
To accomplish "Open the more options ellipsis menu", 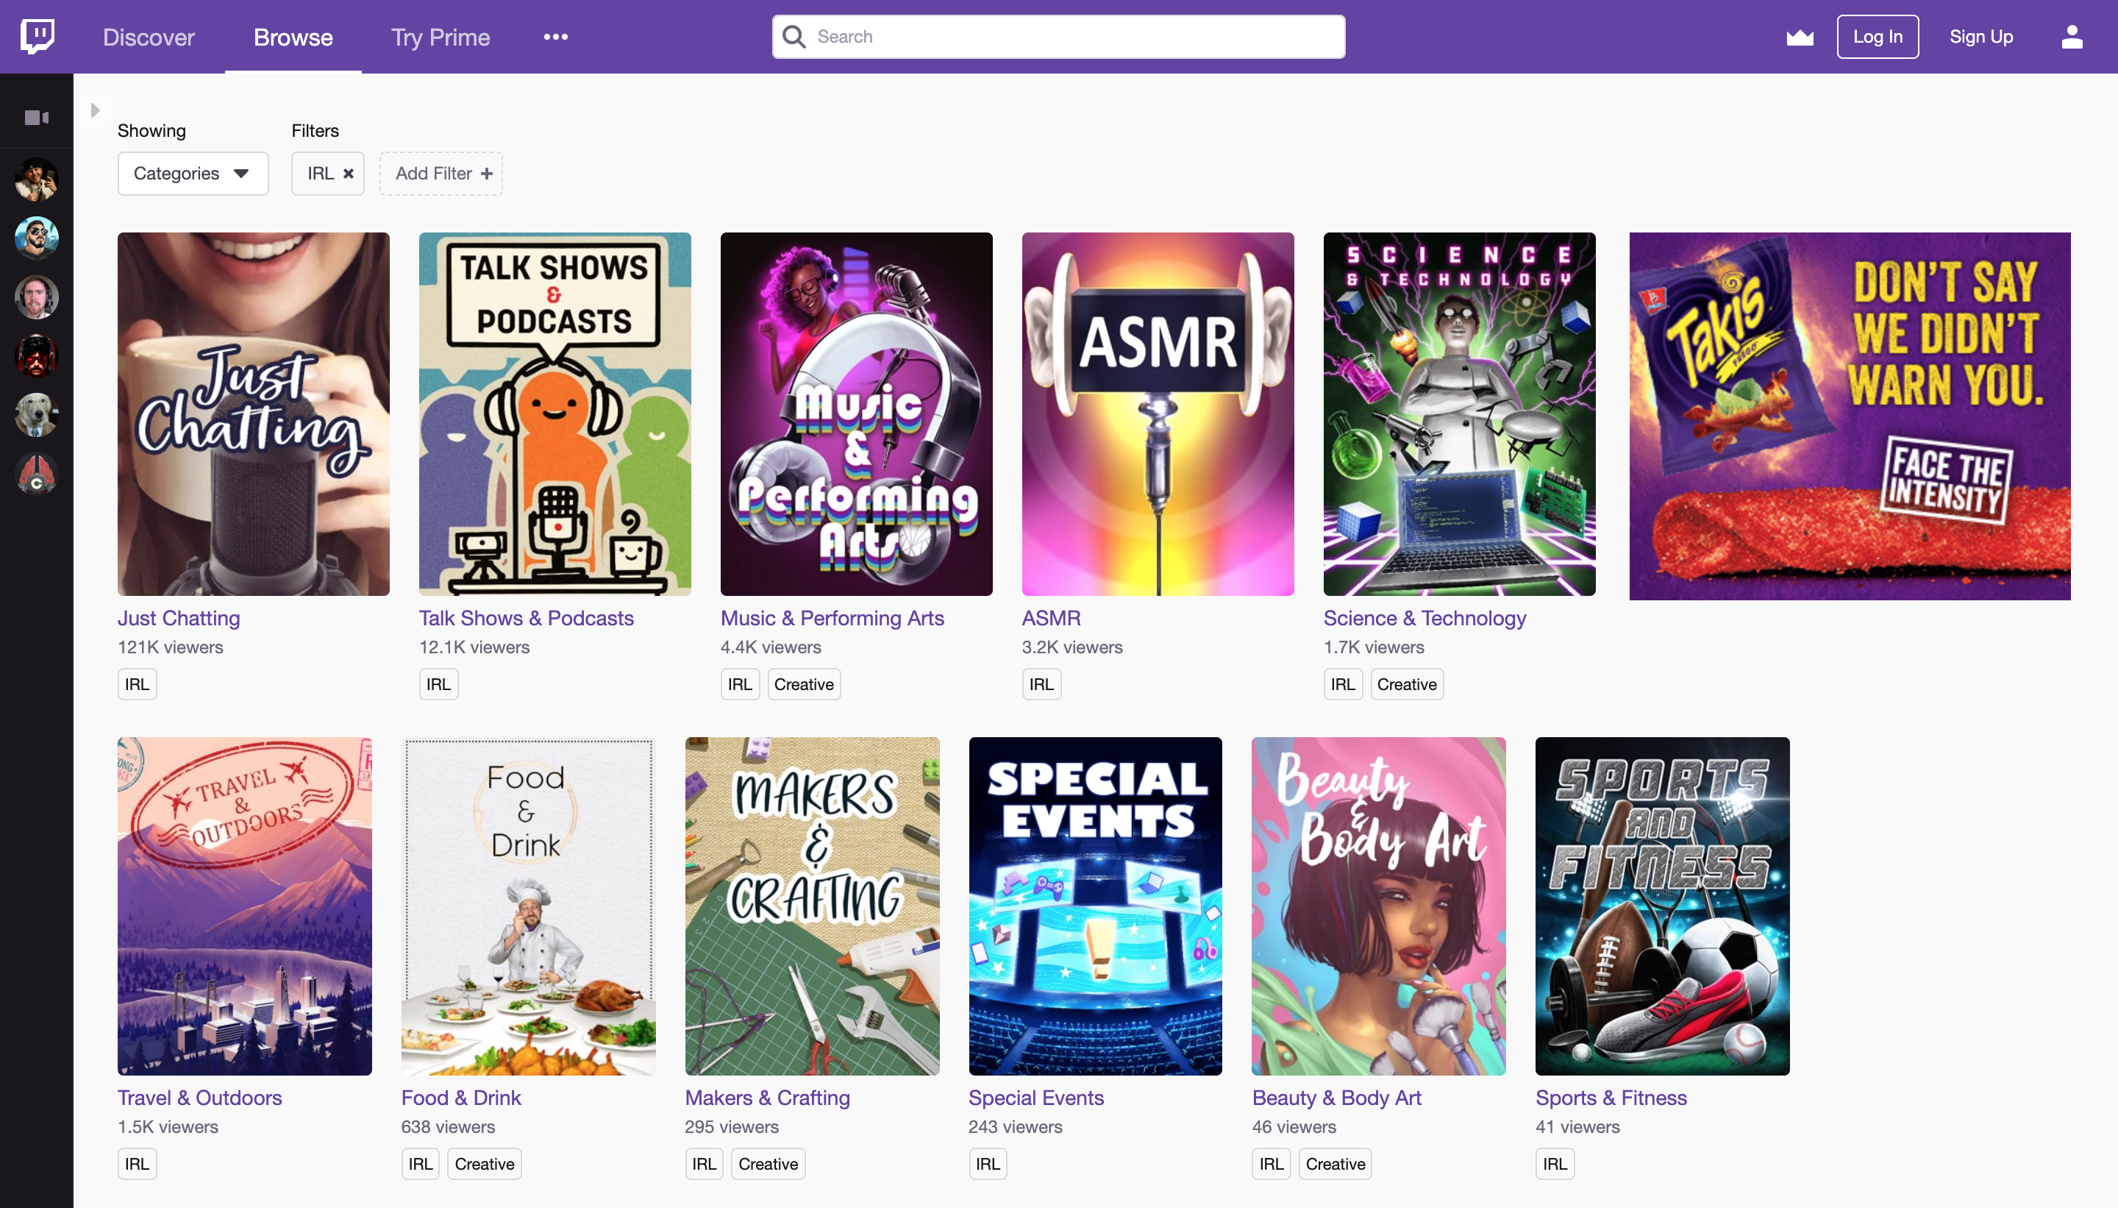I will point(556,37).
